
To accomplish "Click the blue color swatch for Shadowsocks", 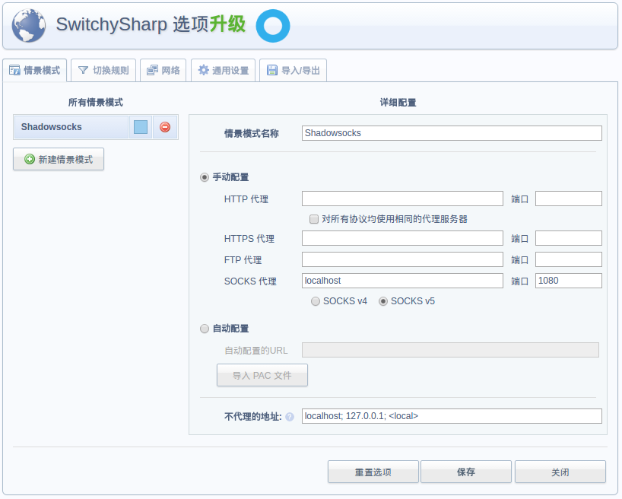I will (141, 127).
